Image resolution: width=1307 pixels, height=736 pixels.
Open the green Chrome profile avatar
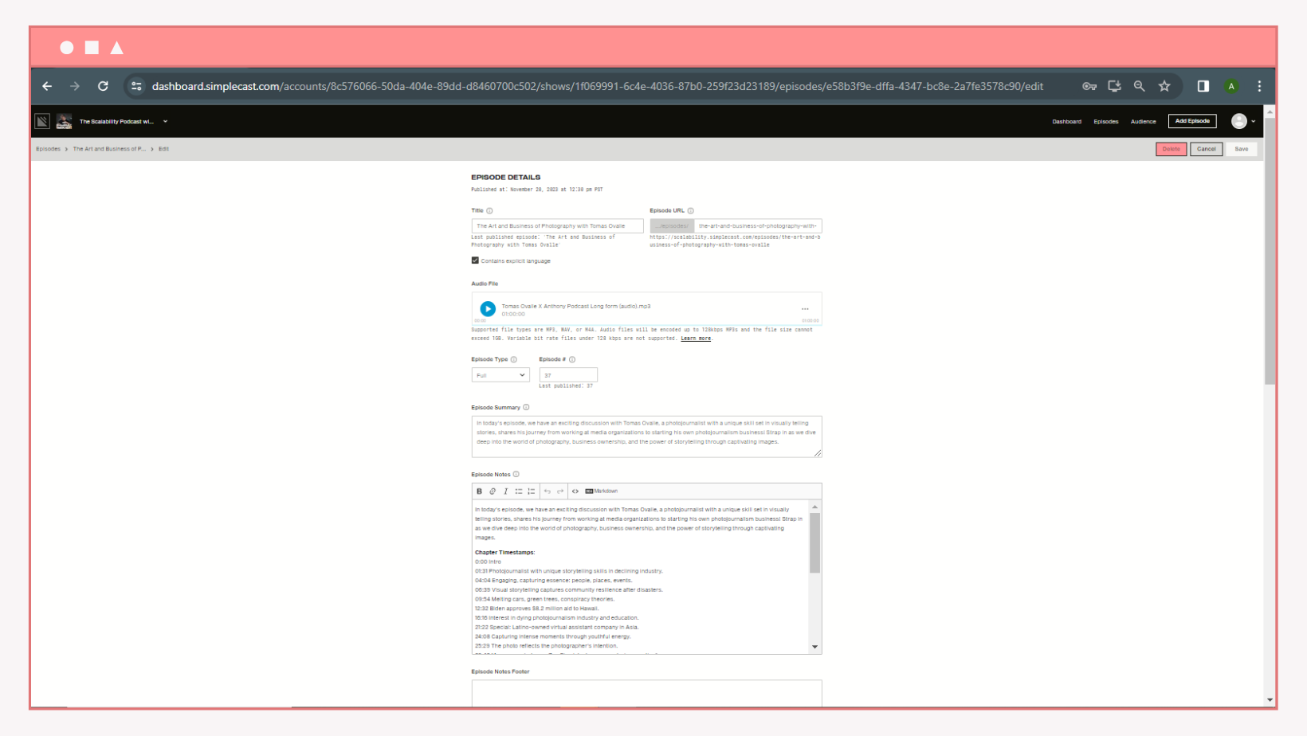[x=1231, y=86]
